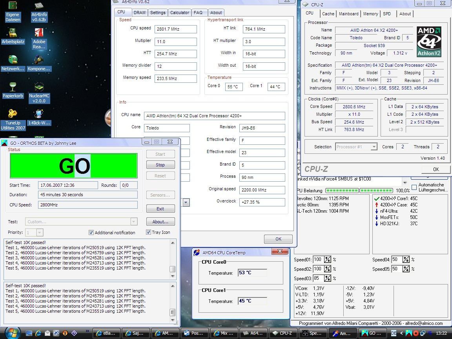This screenshot has width=452, height=339.
Task: Switch to the Pos... taskbar window
Action: [x=194, y=333]
